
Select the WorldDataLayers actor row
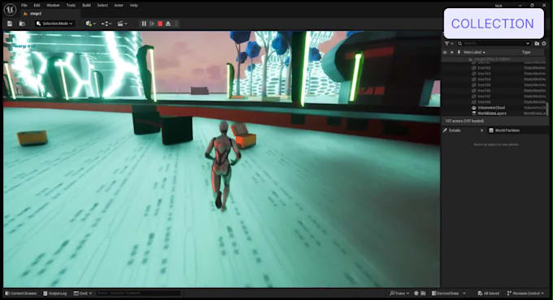[x=494, y=114]
